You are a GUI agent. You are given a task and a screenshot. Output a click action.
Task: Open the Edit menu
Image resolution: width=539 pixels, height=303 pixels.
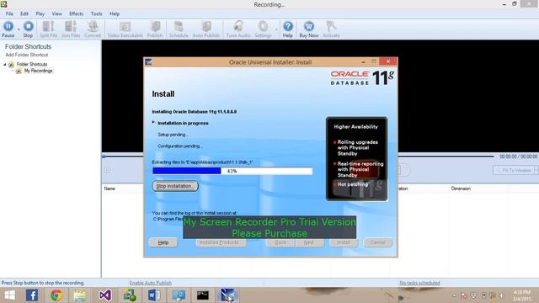pyautogui.click(x=24, y=13)
